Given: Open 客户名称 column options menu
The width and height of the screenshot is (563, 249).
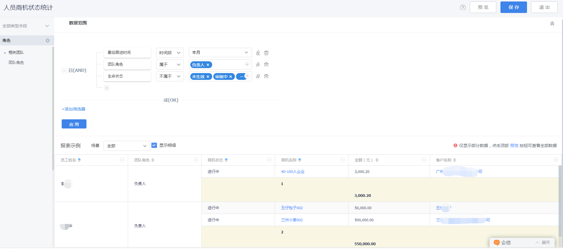Looking at the screenshot, I should pyautogui.click(x=556, y=160).
